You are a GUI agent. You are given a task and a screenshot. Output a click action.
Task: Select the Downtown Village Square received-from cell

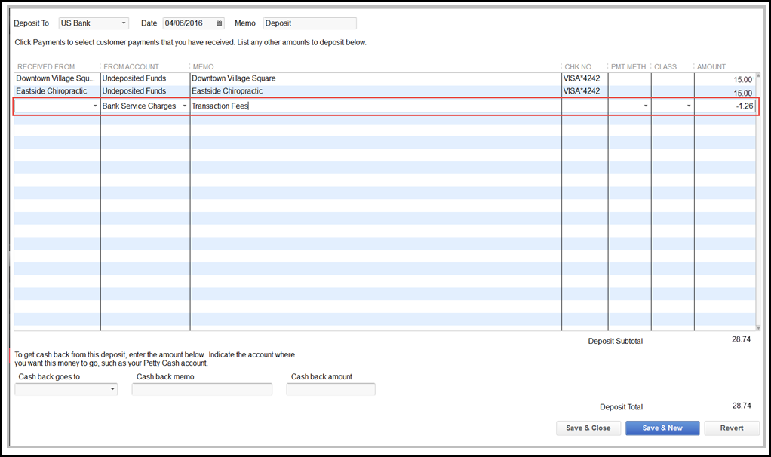(57, 78)
